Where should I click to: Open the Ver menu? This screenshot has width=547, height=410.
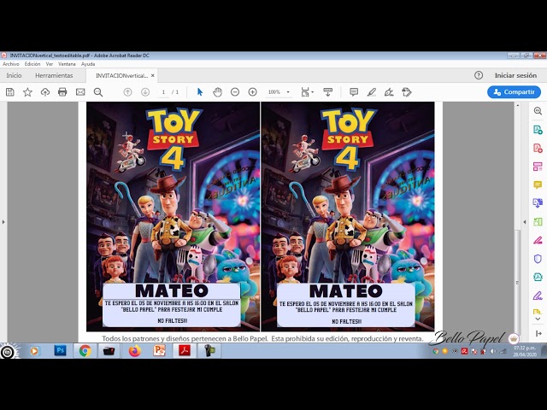(x=50, y=64)
